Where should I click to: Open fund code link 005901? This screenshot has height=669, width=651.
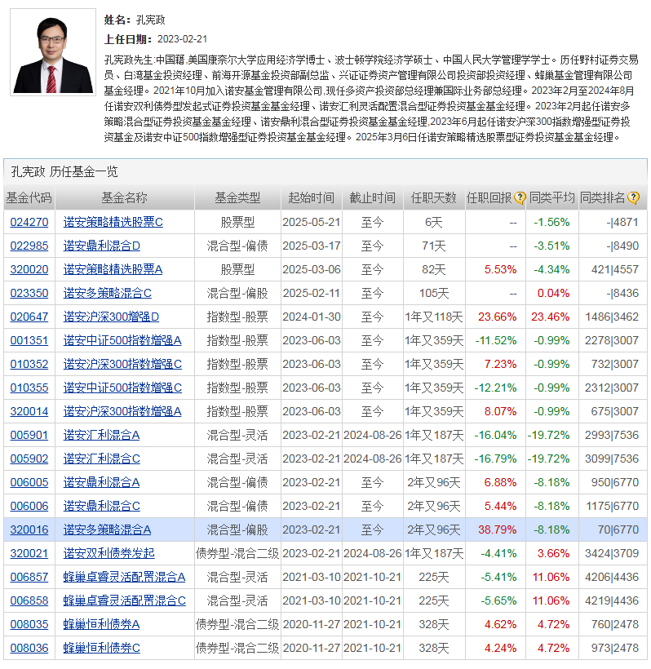29,435
